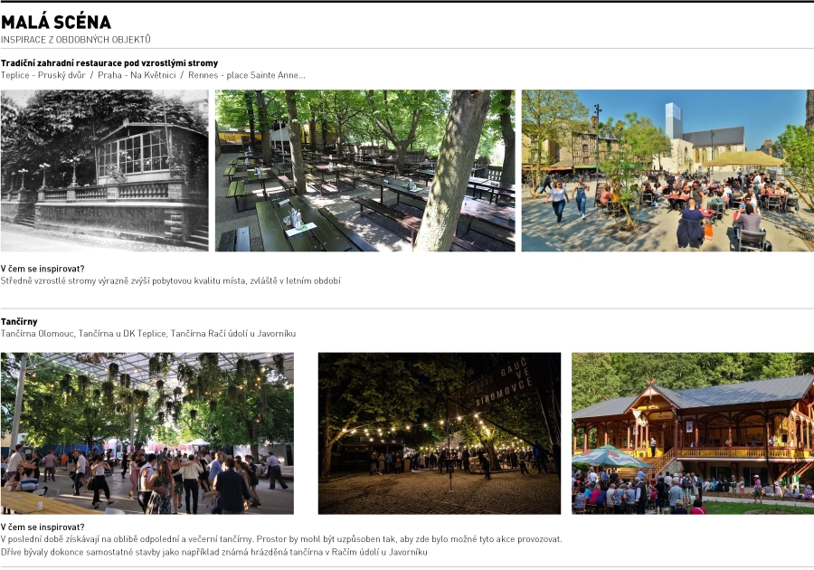
Task: Click the paragraph starting V poslední době
Action: click(280, 539)
